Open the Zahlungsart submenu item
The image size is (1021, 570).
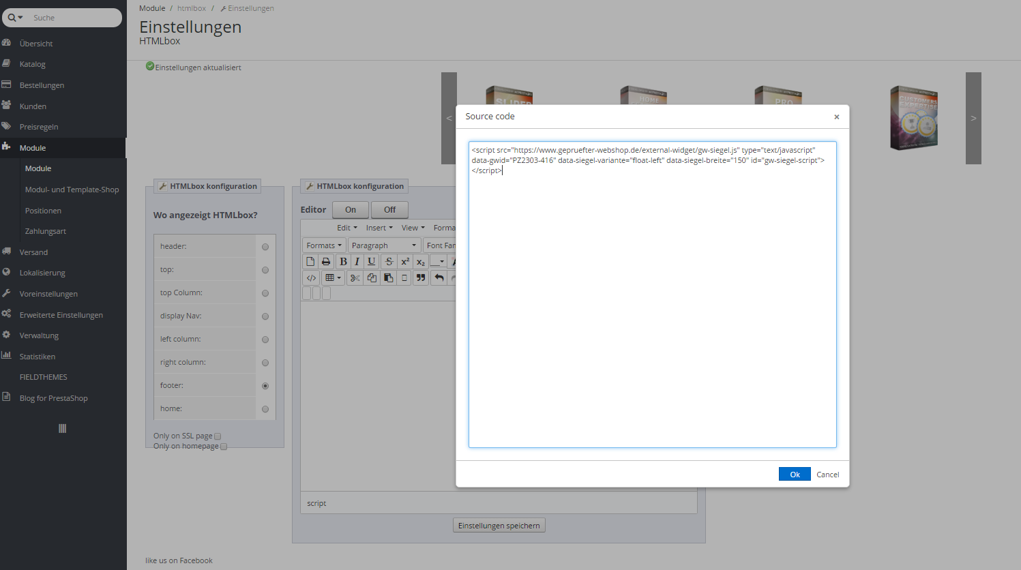coord(46,231)
